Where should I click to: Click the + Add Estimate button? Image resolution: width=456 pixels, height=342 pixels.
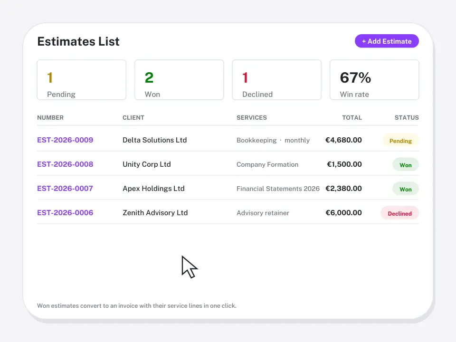pos(387,41)
